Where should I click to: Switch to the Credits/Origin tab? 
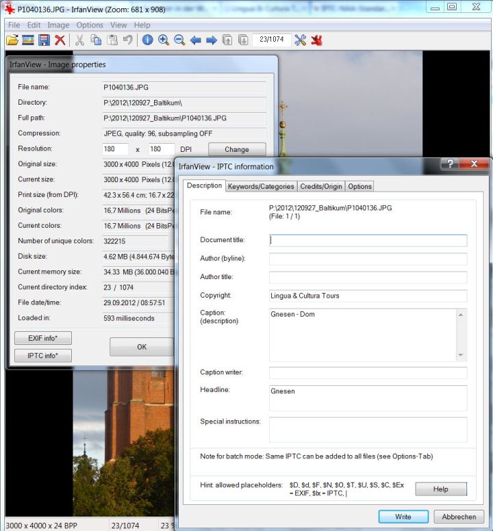click(x=321, y=186)
